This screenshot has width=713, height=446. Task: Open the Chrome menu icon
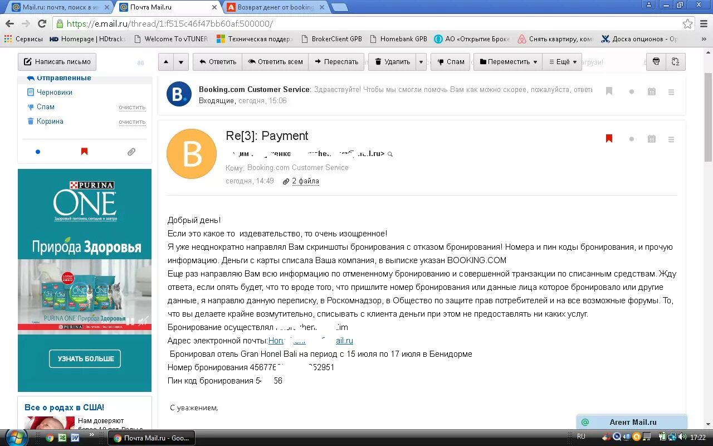pyautogui.click(x=704, y=24)
